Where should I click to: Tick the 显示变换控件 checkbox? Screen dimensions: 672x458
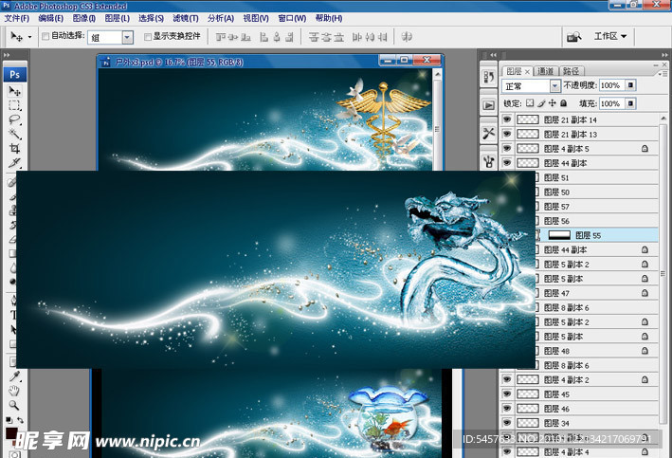pos(146,37)
